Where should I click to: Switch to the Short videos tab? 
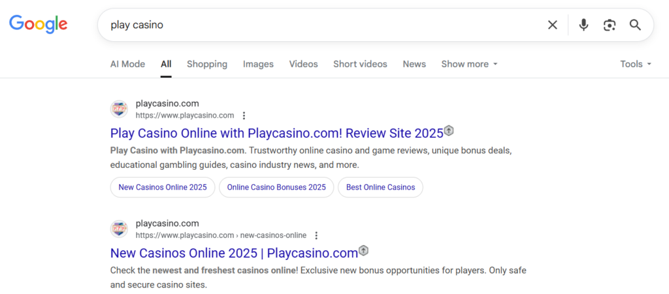pos(360,64)
